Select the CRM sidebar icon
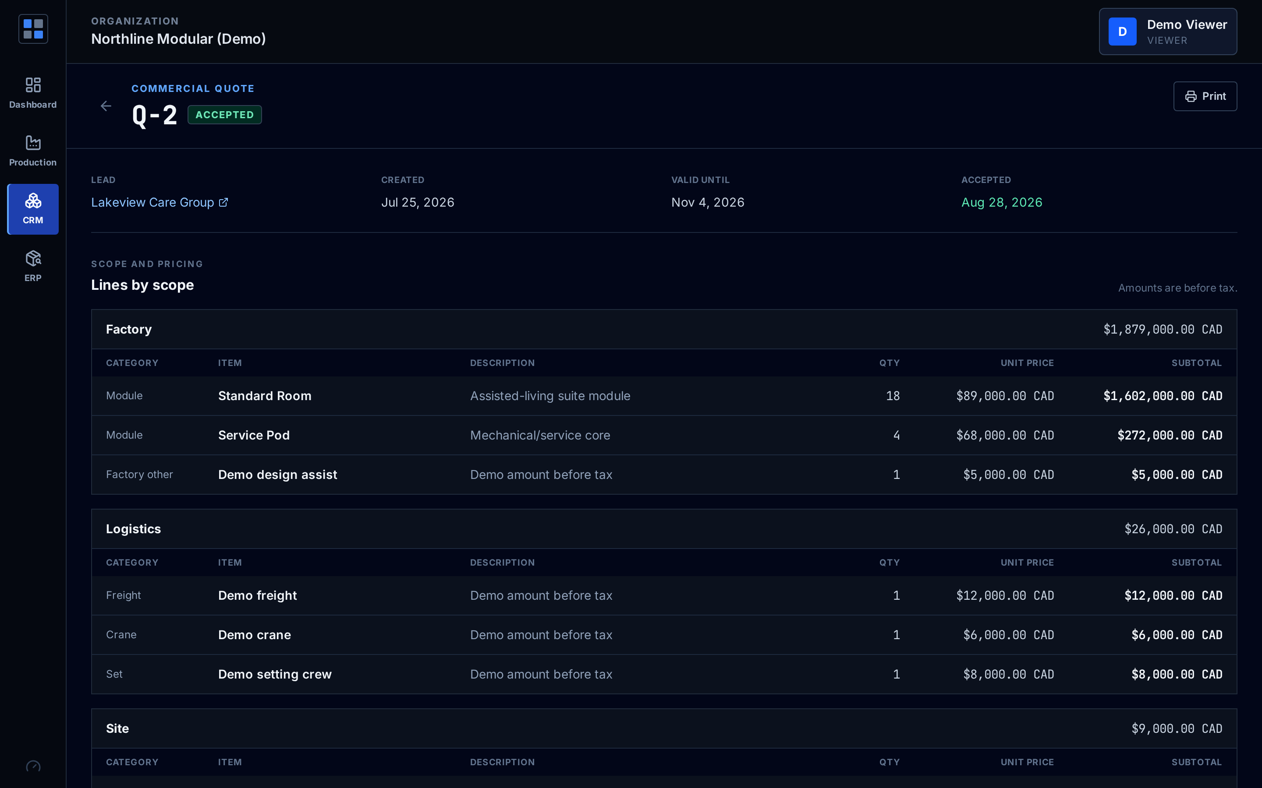This screenshot has width=1262, height=788. tap(33, 201)
